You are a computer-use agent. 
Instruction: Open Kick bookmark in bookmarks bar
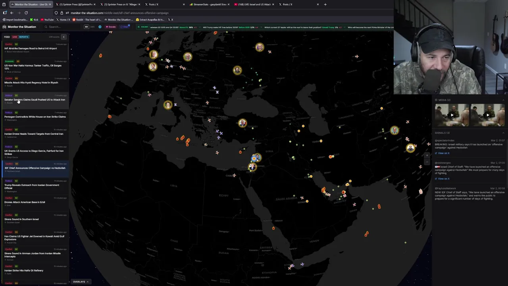(x=34, y=19)
